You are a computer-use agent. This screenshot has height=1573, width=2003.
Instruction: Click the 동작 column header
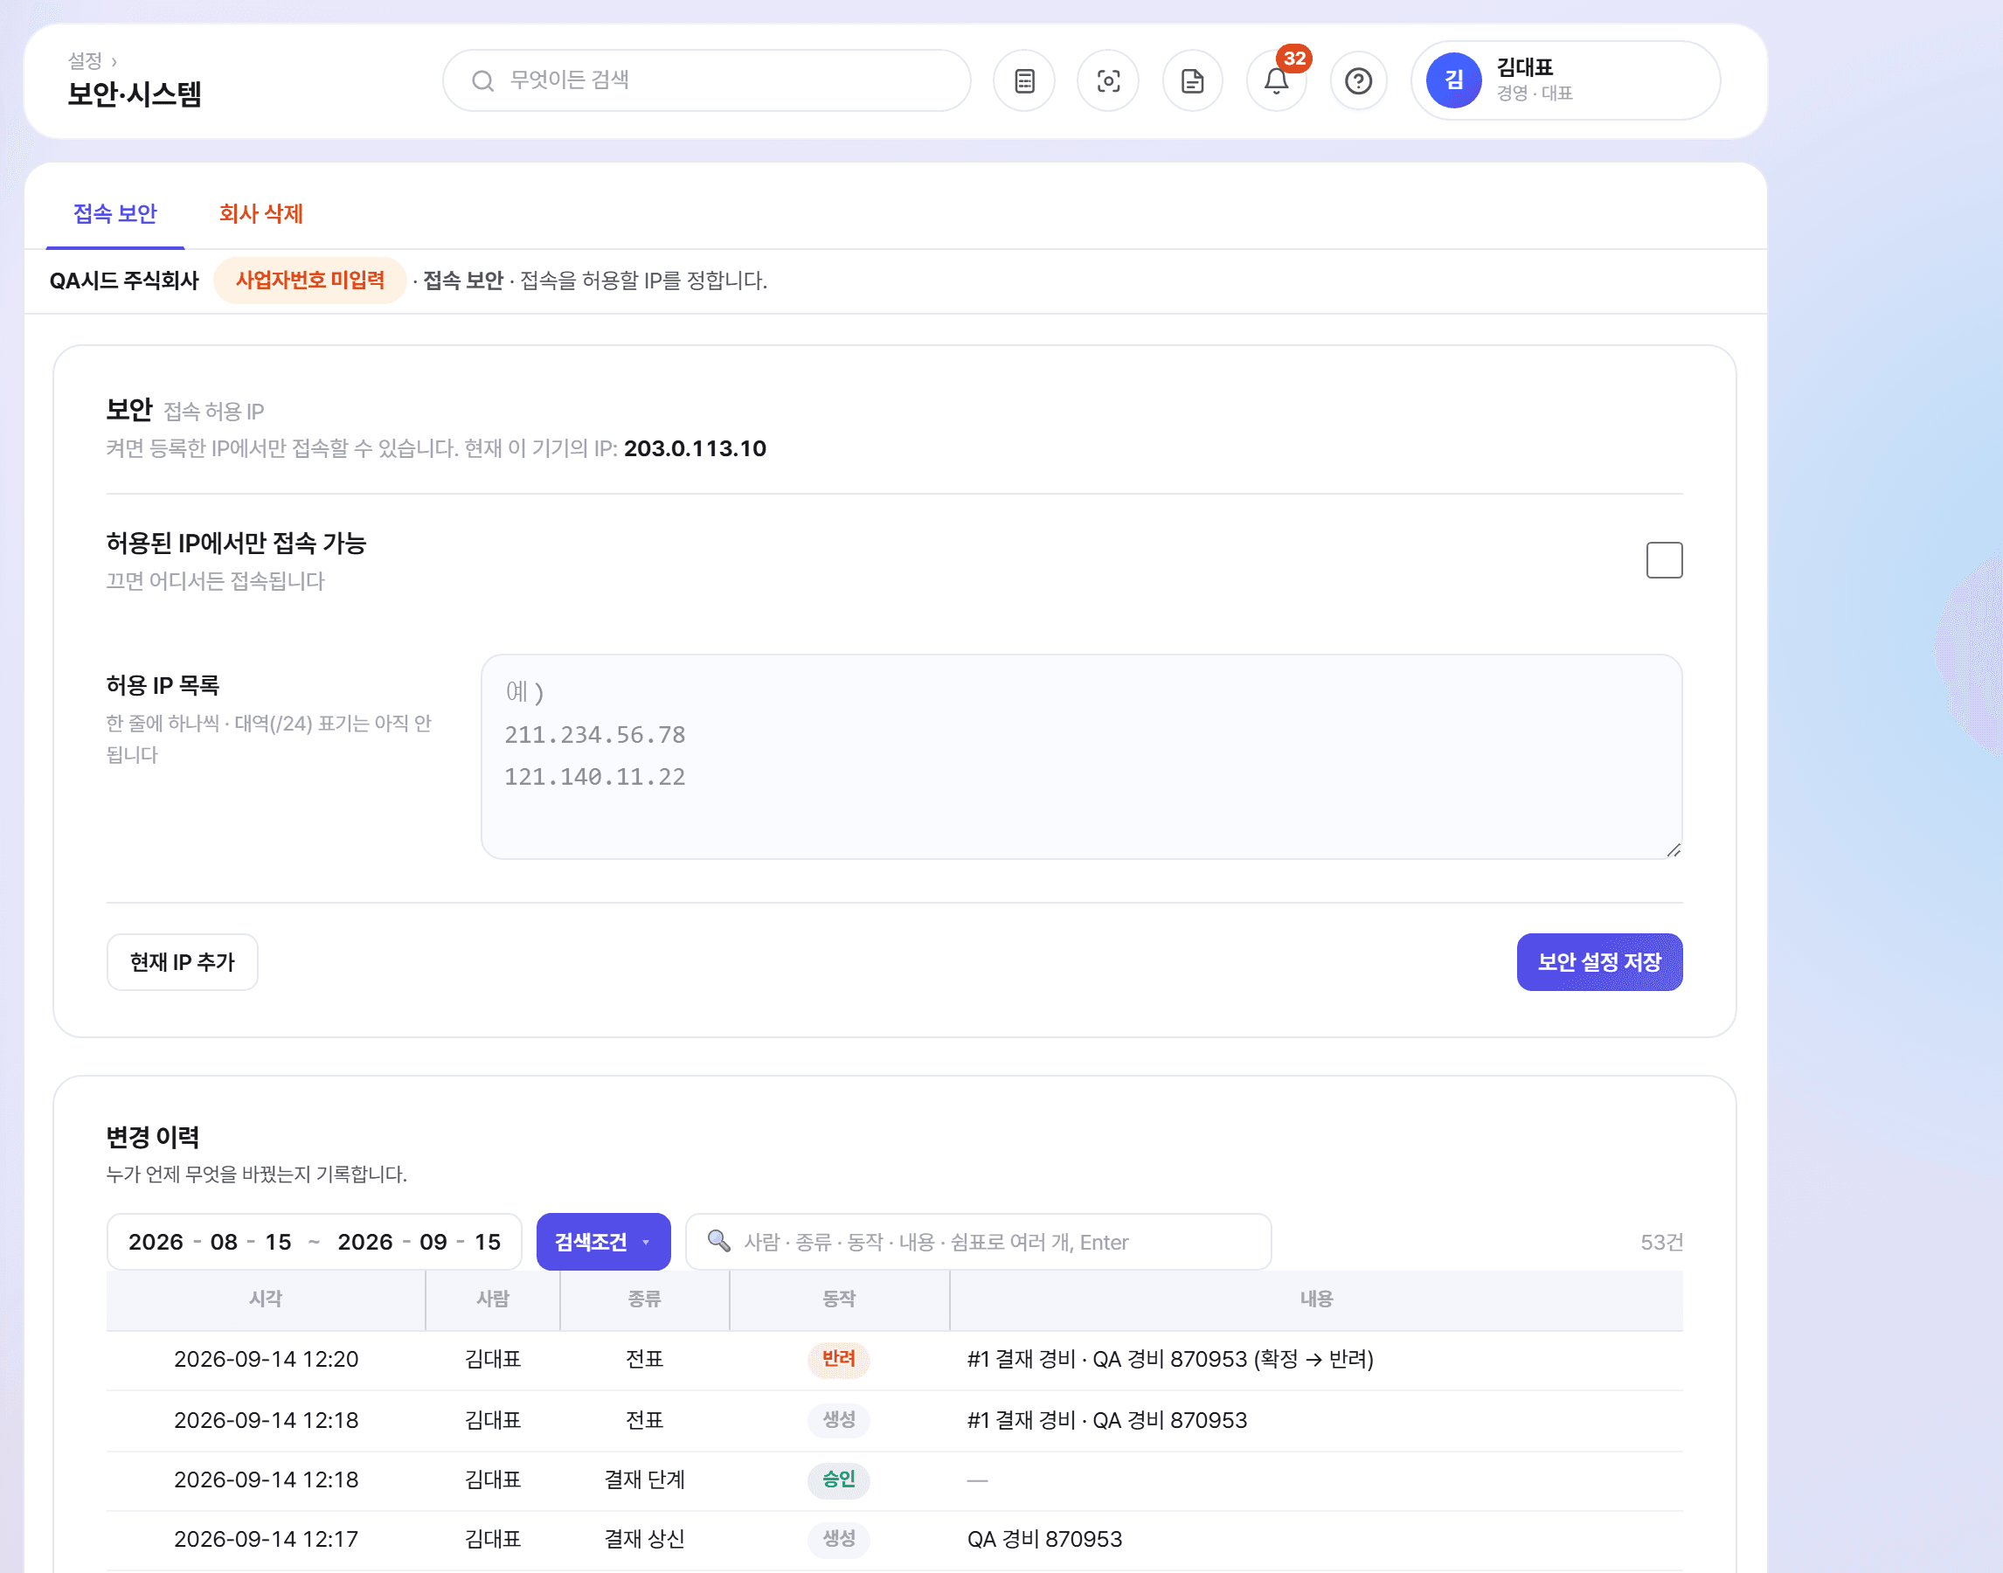(839, 1299)
